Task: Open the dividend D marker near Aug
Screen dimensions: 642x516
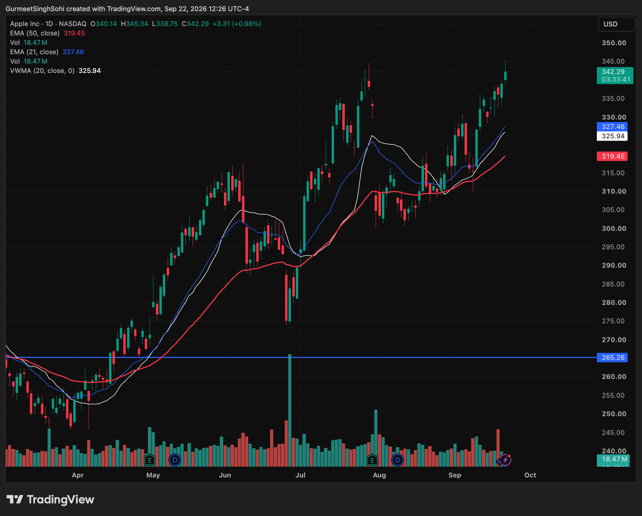Action: coord(398,460)
